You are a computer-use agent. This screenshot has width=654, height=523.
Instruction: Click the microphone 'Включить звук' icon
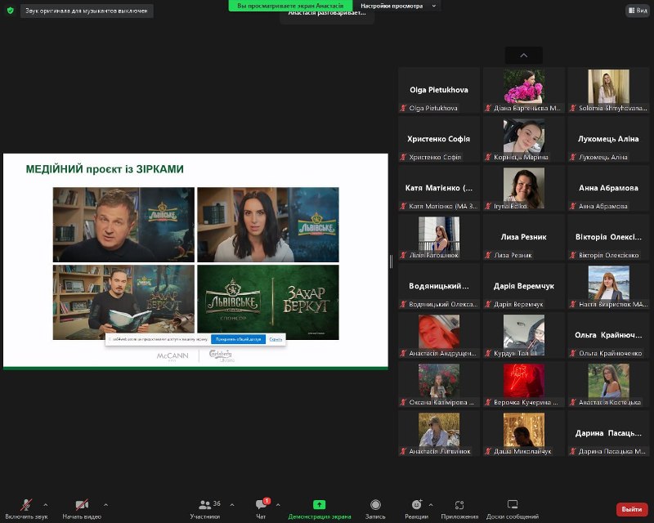(26, 504)
